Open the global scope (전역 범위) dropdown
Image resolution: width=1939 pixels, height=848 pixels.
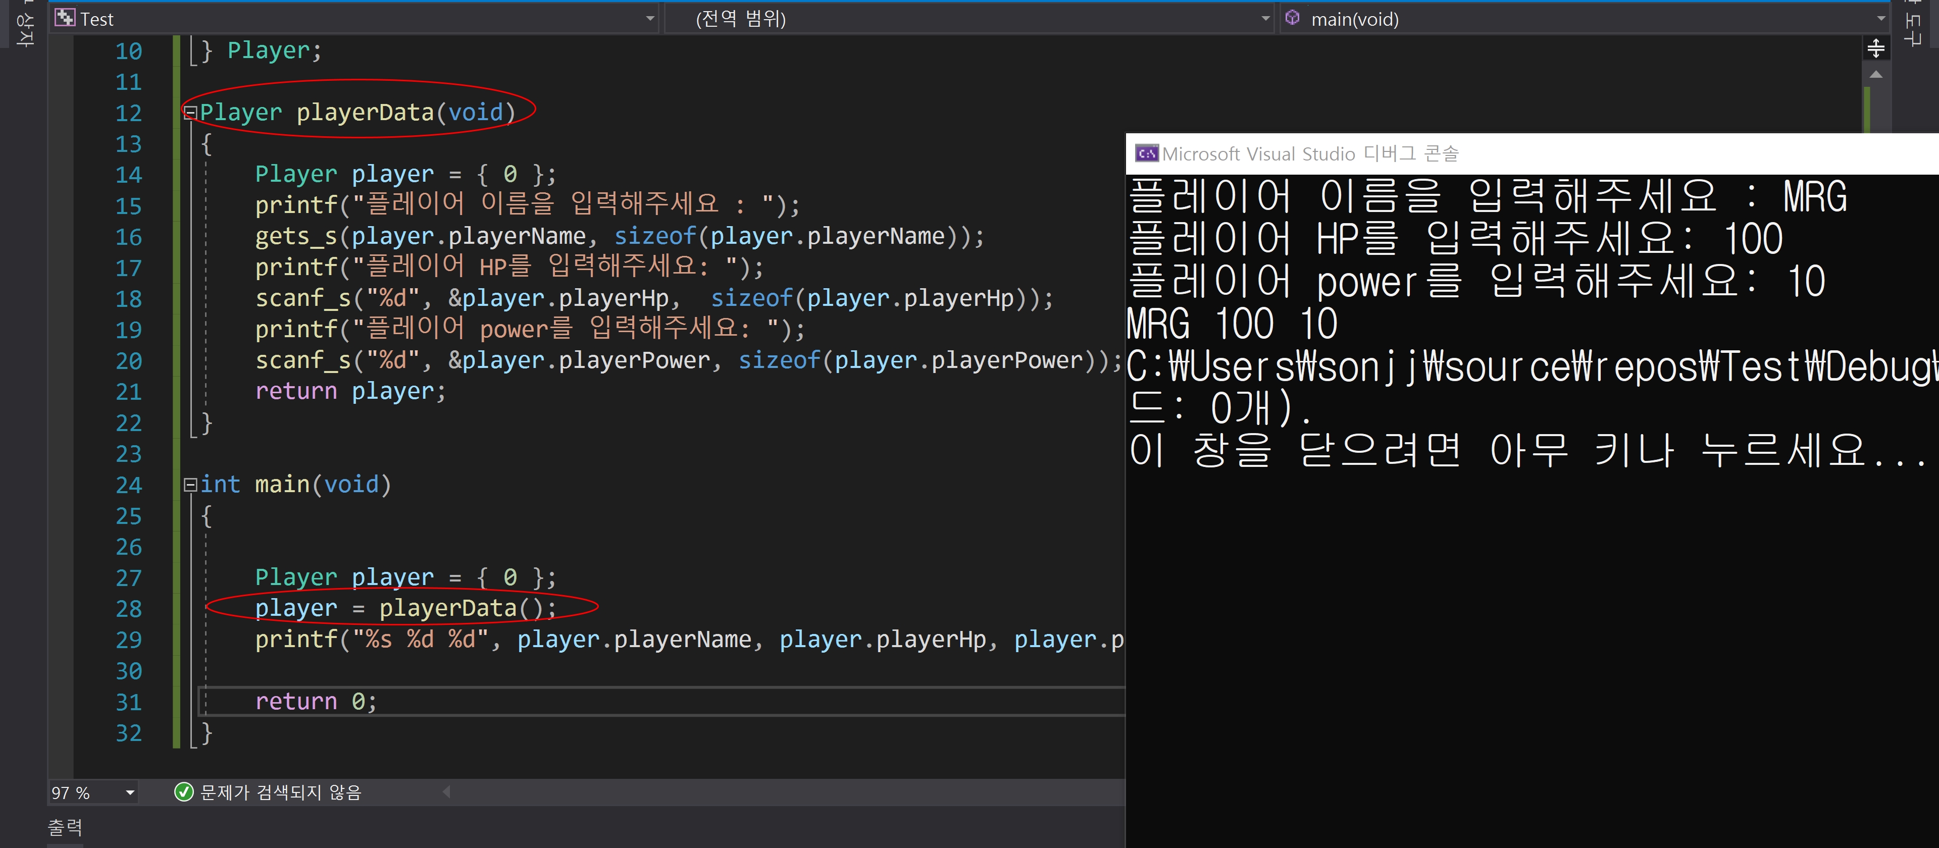(970, 19)
